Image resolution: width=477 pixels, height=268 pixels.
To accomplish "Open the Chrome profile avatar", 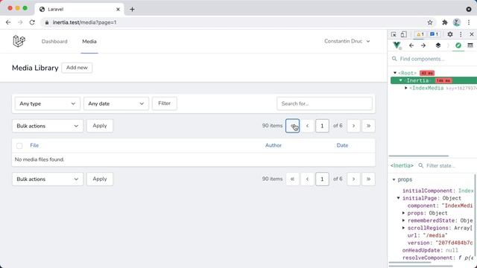I will [456, 22].
